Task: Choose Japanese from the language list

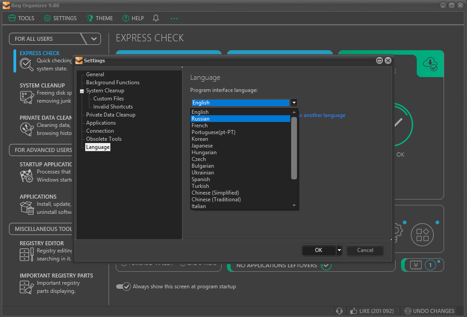Action: [x=240, y=146]
